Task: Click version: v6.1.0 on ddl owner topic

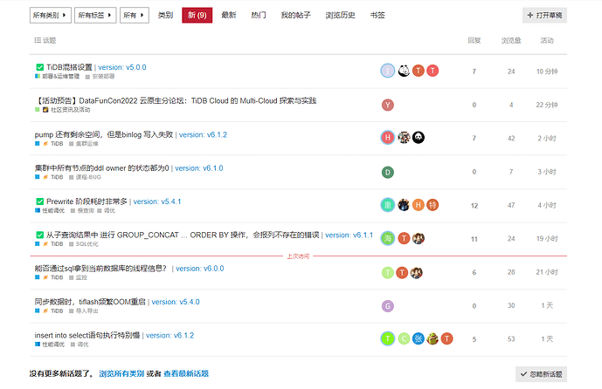Action: point(199,168)
